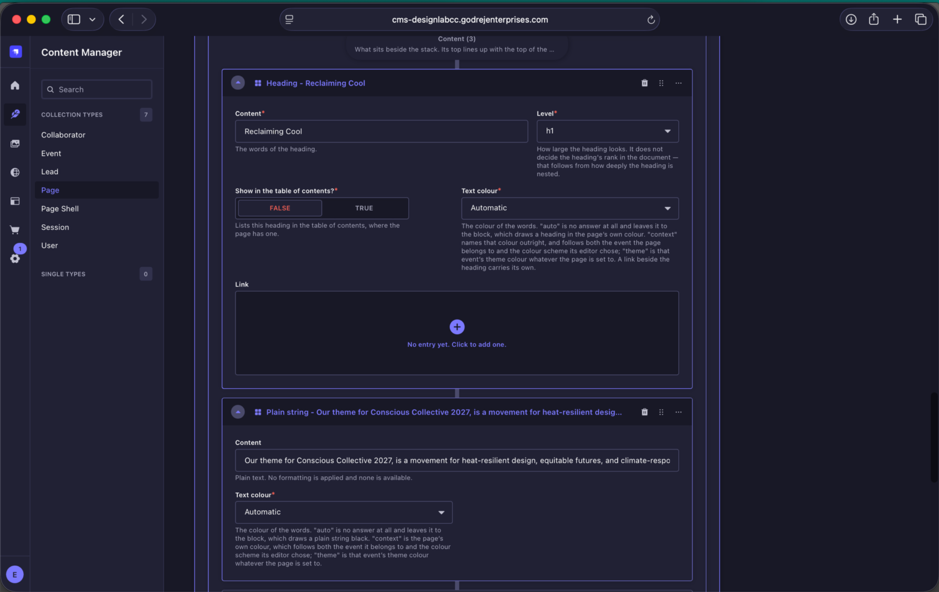939x592 pixels.
Task: Delete the Heading - Reclaiming Cool block
Action: [x=644, y=83]
